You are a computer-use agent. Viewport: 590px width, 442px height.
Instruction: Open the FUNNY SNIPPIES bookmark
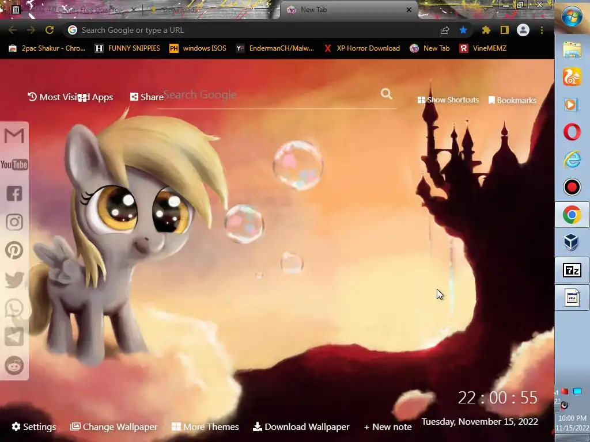pyautogui.click(x=127, y=48)
